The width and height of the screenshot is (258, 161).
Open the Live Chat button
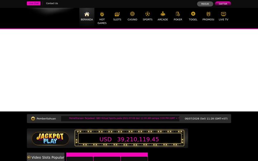[34, 3]
